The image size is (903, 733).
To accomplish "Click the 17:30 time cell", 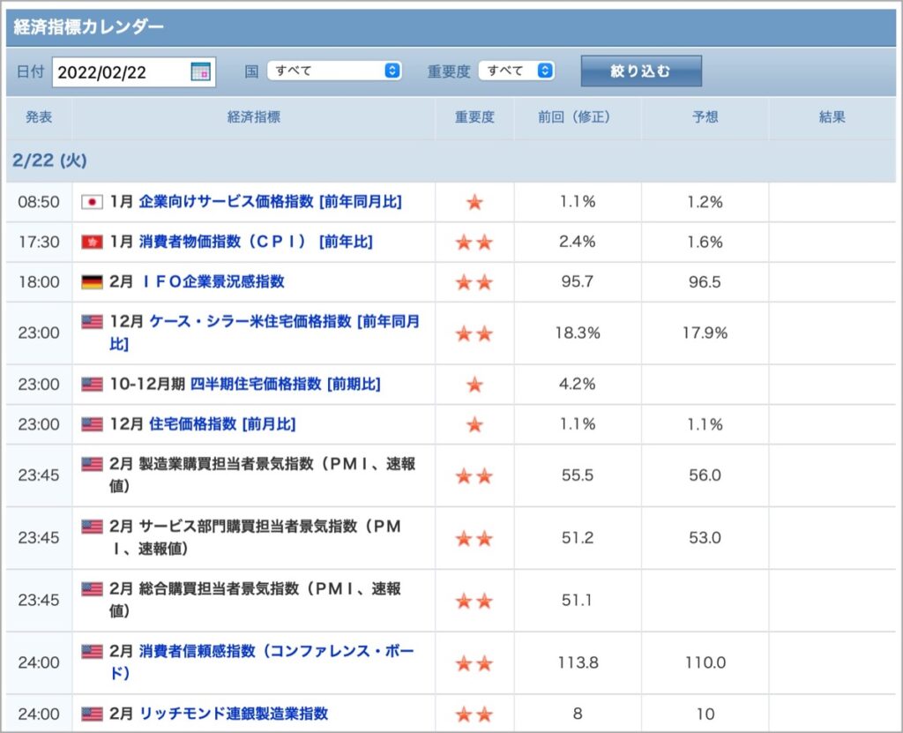I will pyautogui.click(x=39, y=242).
